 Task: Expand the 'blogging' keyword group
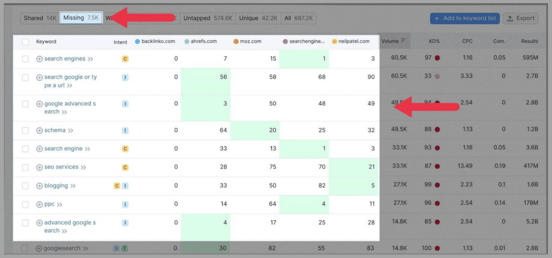(x=39, y=185)
